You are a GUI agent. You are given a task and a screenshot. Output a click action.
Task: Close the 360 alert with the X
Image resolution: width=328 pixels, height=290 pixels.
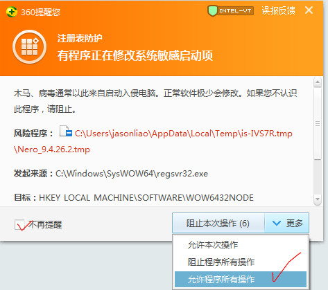309,10
